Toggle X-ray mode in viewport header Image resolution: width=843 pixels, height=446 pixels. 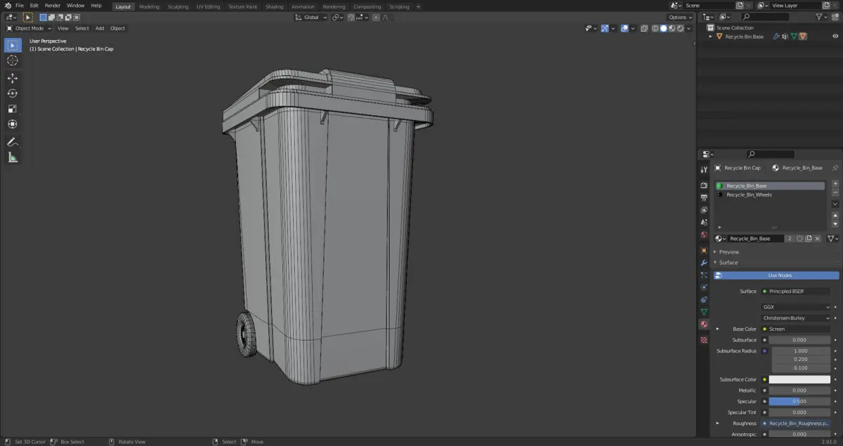tap(643, 28)
